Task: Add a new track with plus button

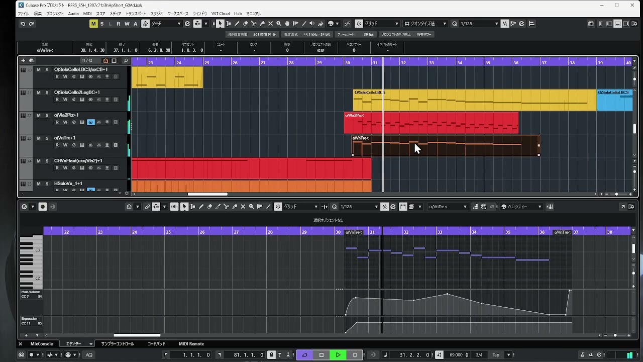Action: click(23, 61)
